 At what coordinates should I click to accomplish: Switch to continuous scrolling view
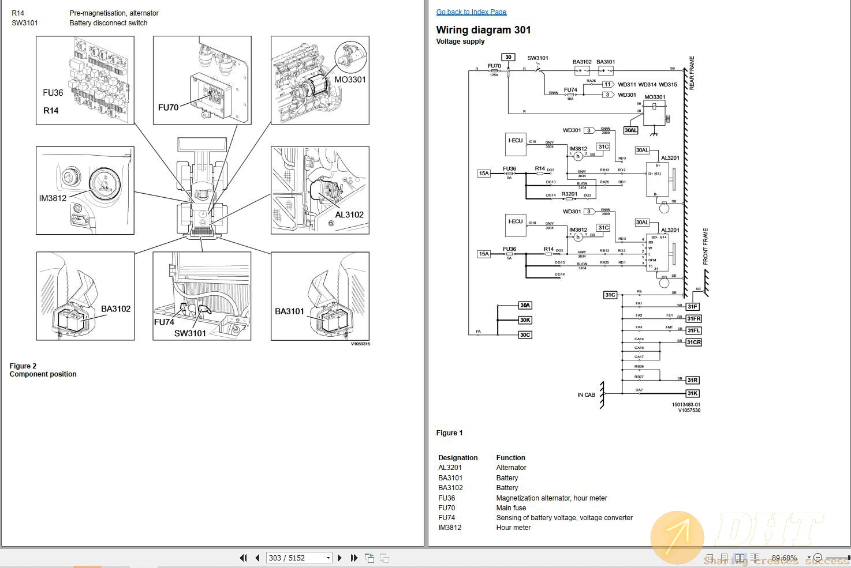tap(724, 558)
